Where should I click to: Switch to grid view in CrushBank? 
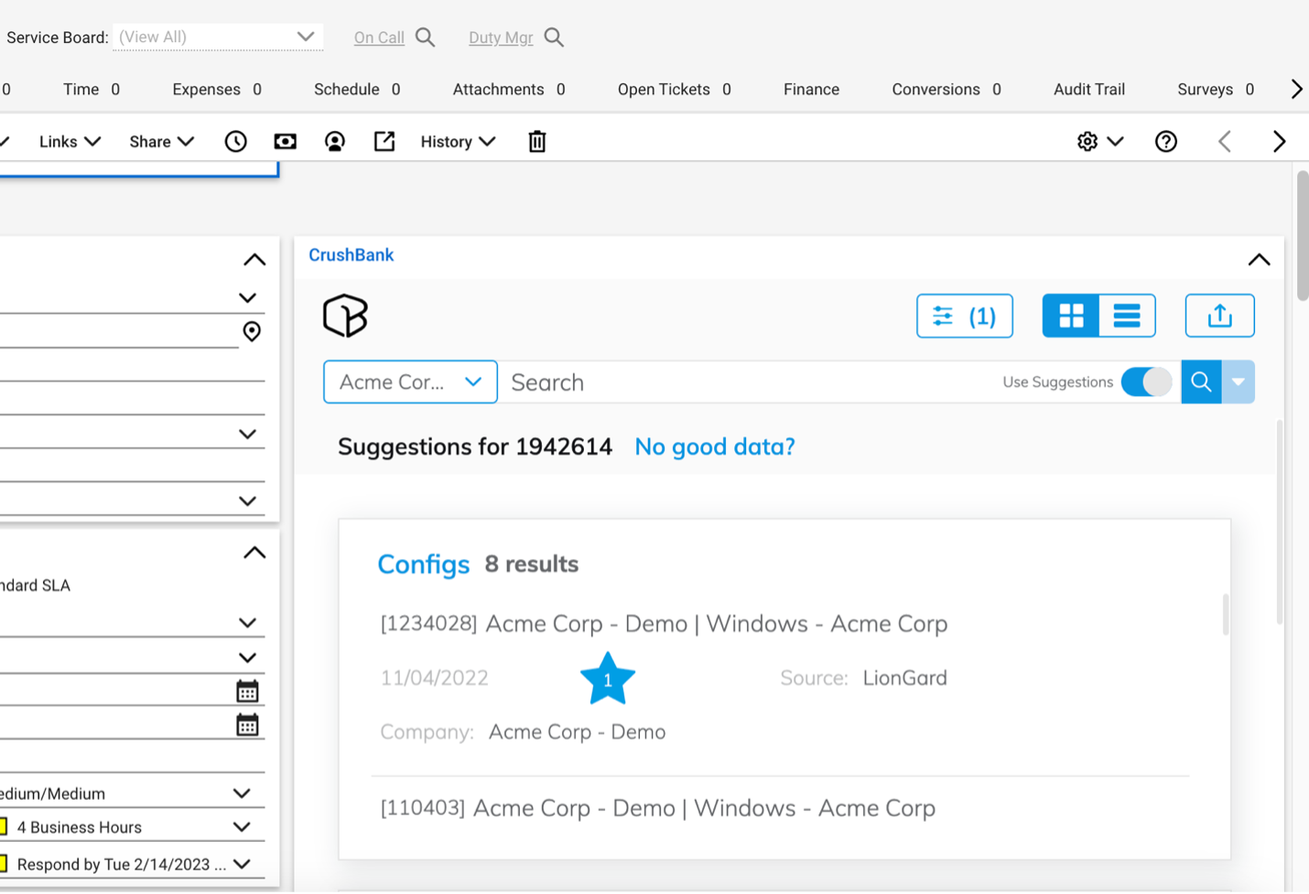pos(1071,316)
